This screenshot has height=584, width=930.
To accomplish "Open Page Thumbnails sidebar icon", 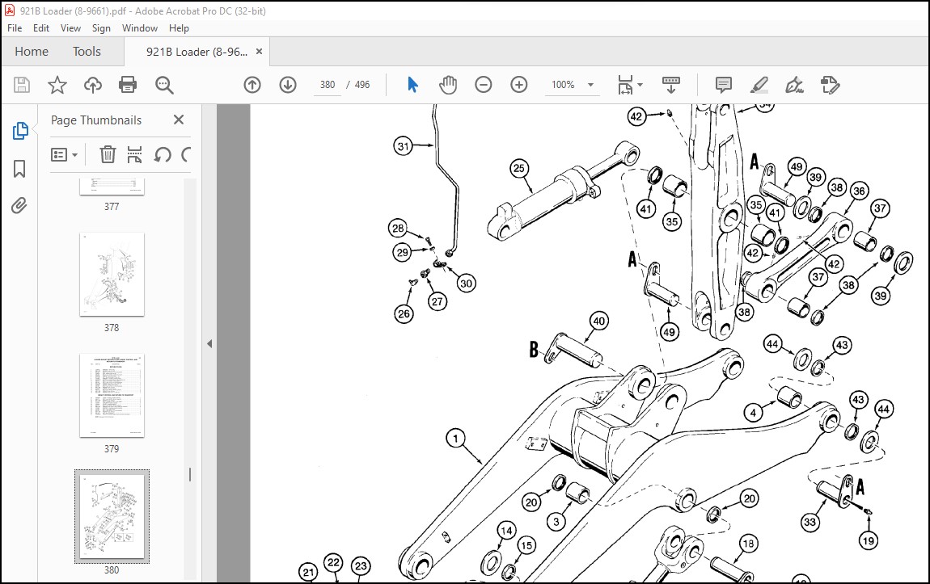I will [19, 131].
